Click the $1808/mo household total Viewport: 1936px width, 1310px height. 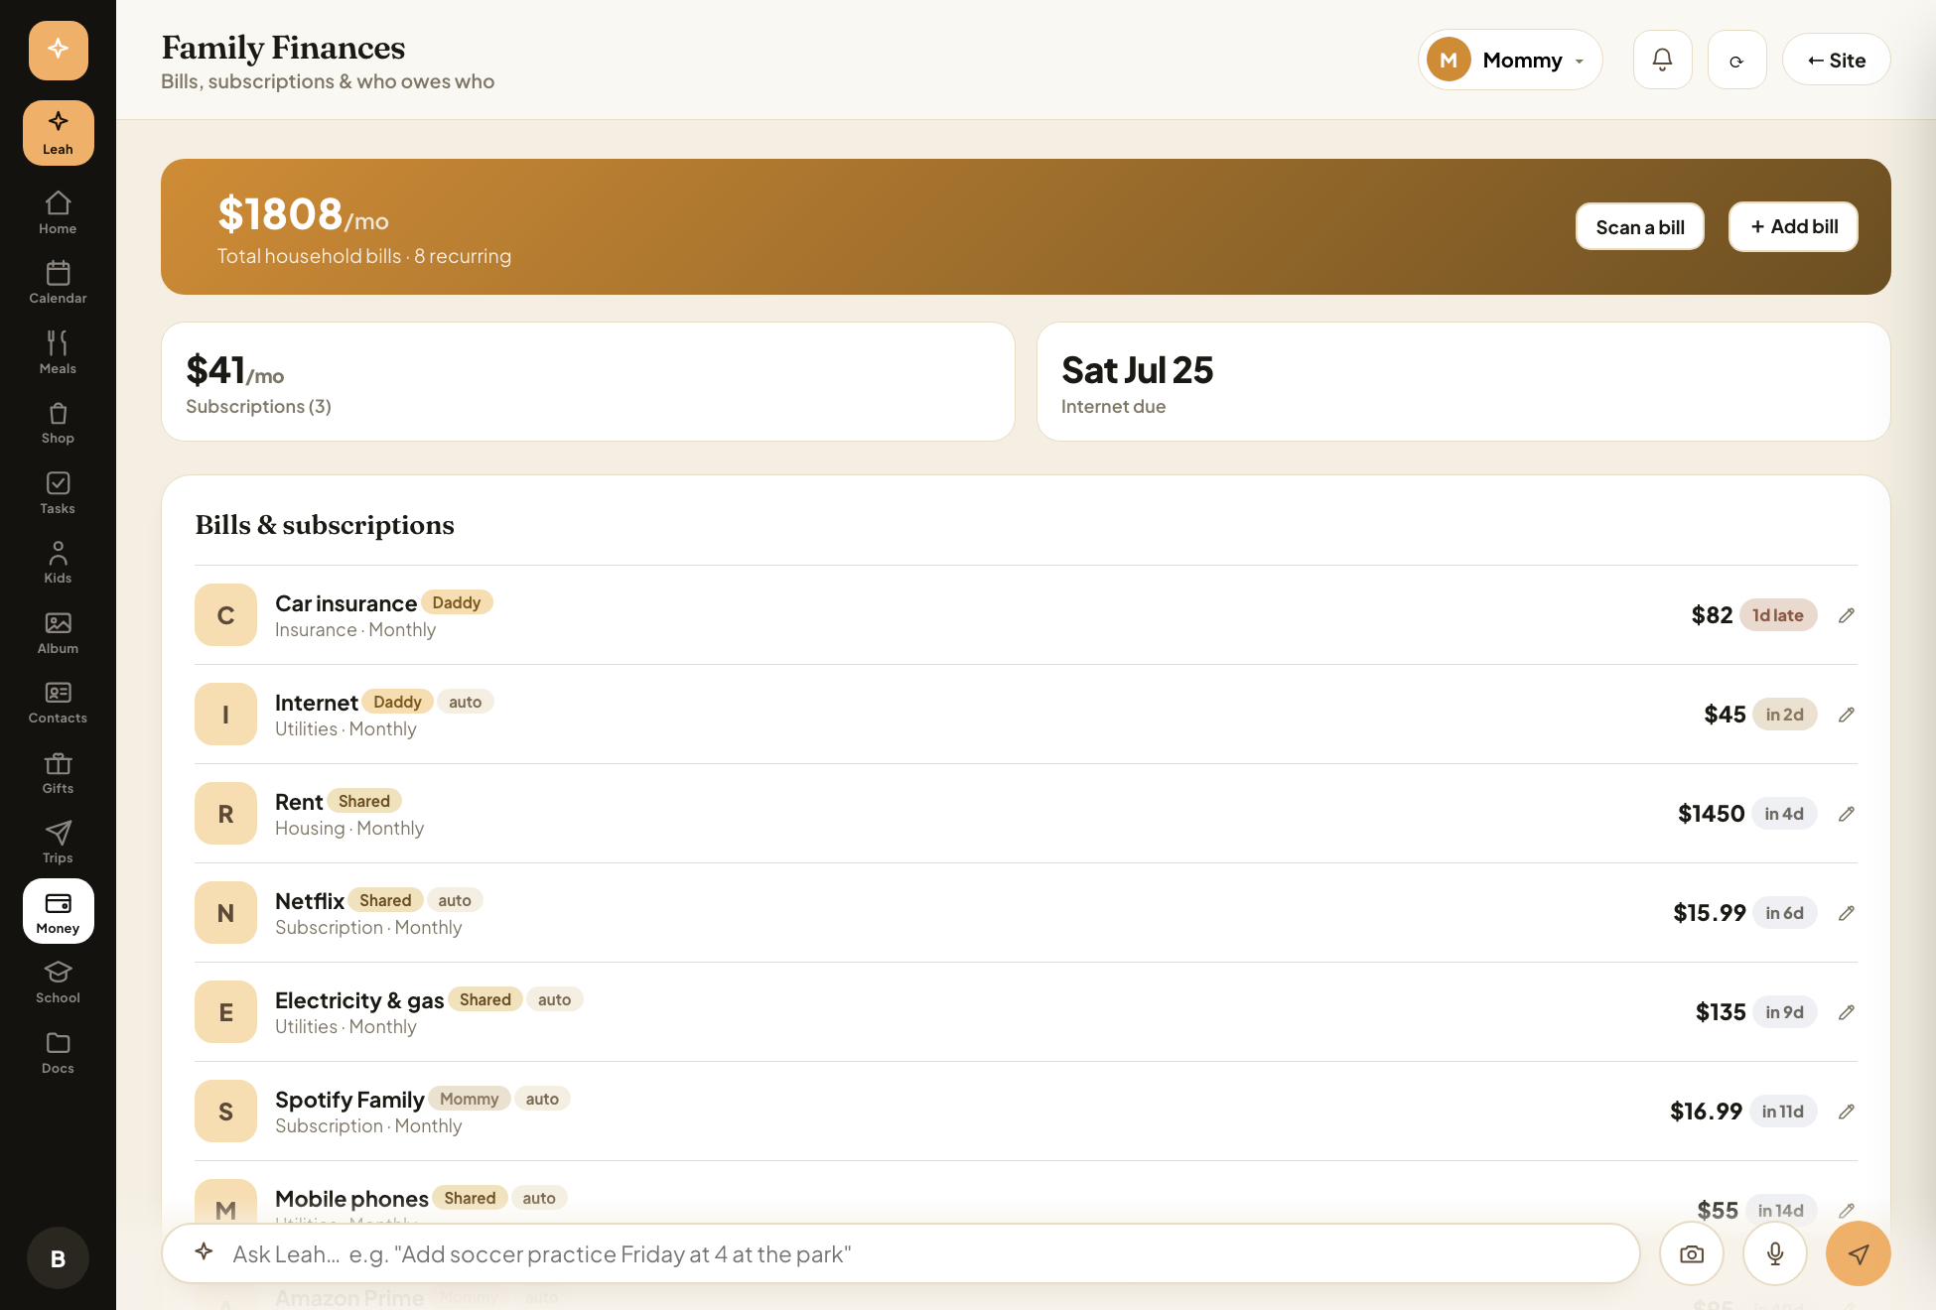pos(303,214)
